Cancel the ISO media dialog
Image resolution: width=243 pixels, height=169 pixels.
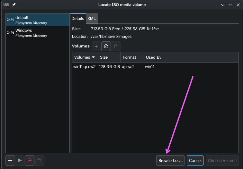pyautogui.click(x=195, y=161)
